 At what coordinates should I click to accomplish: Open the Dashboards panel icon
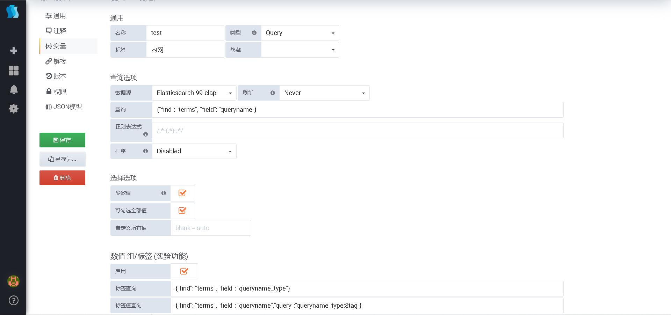pyautogui.click(x=13, y=71)
